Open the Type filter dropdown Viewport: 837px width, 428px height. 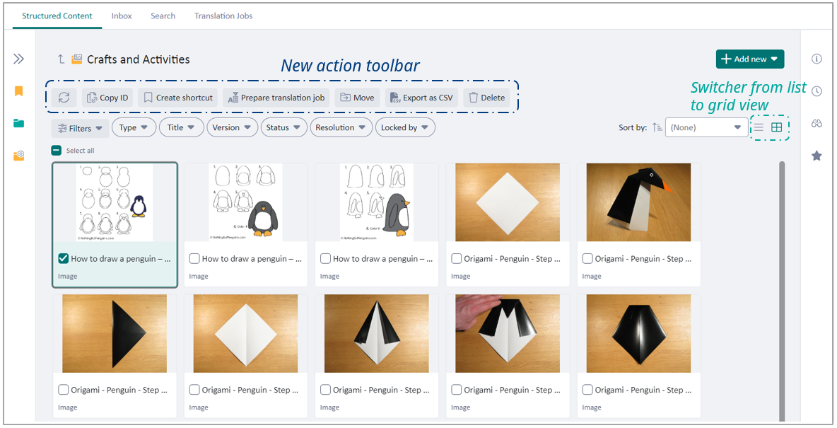pyautogui.click(x=134, y=127)
